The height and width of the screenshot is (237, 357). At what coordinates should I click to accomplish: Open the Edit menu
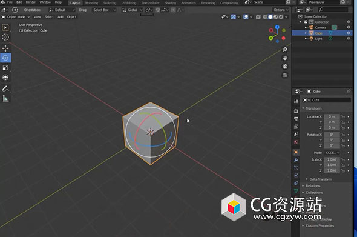[x=19, y=2]
